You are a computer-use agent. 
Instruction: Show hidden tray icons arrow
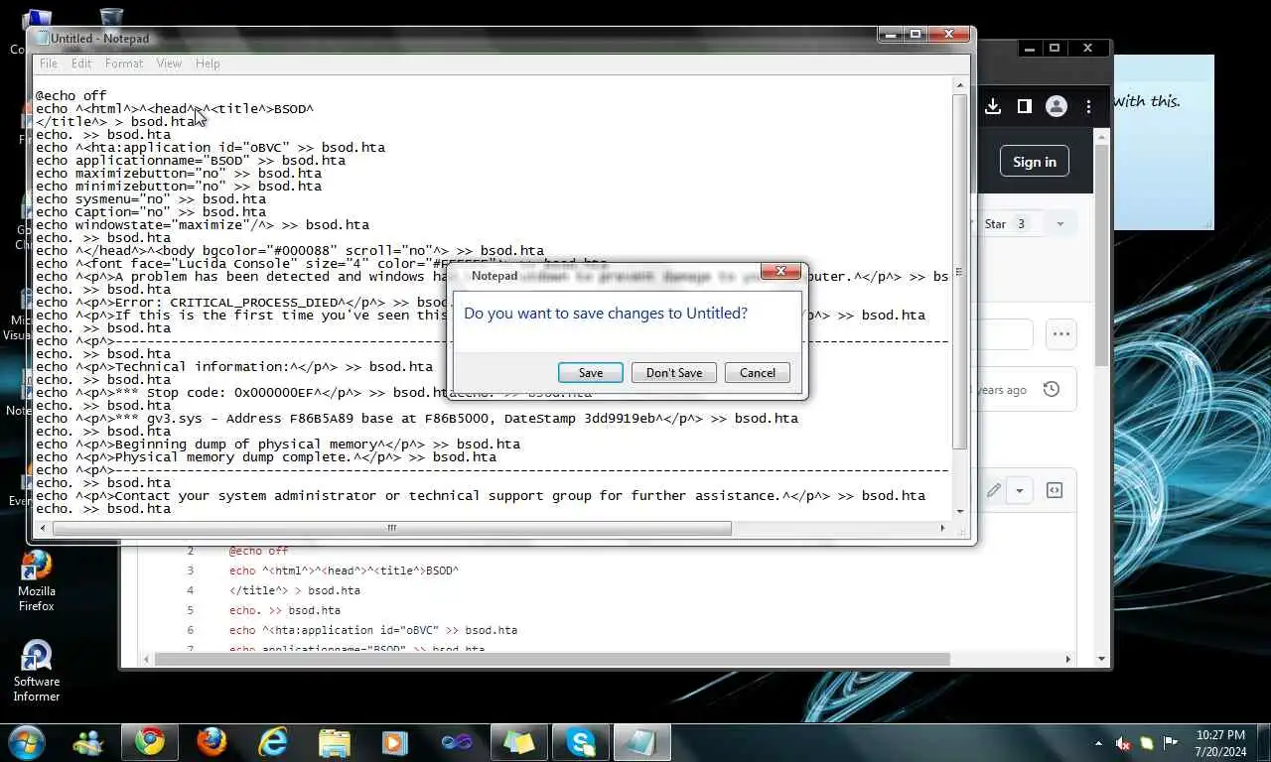(x=1098, y=743)
